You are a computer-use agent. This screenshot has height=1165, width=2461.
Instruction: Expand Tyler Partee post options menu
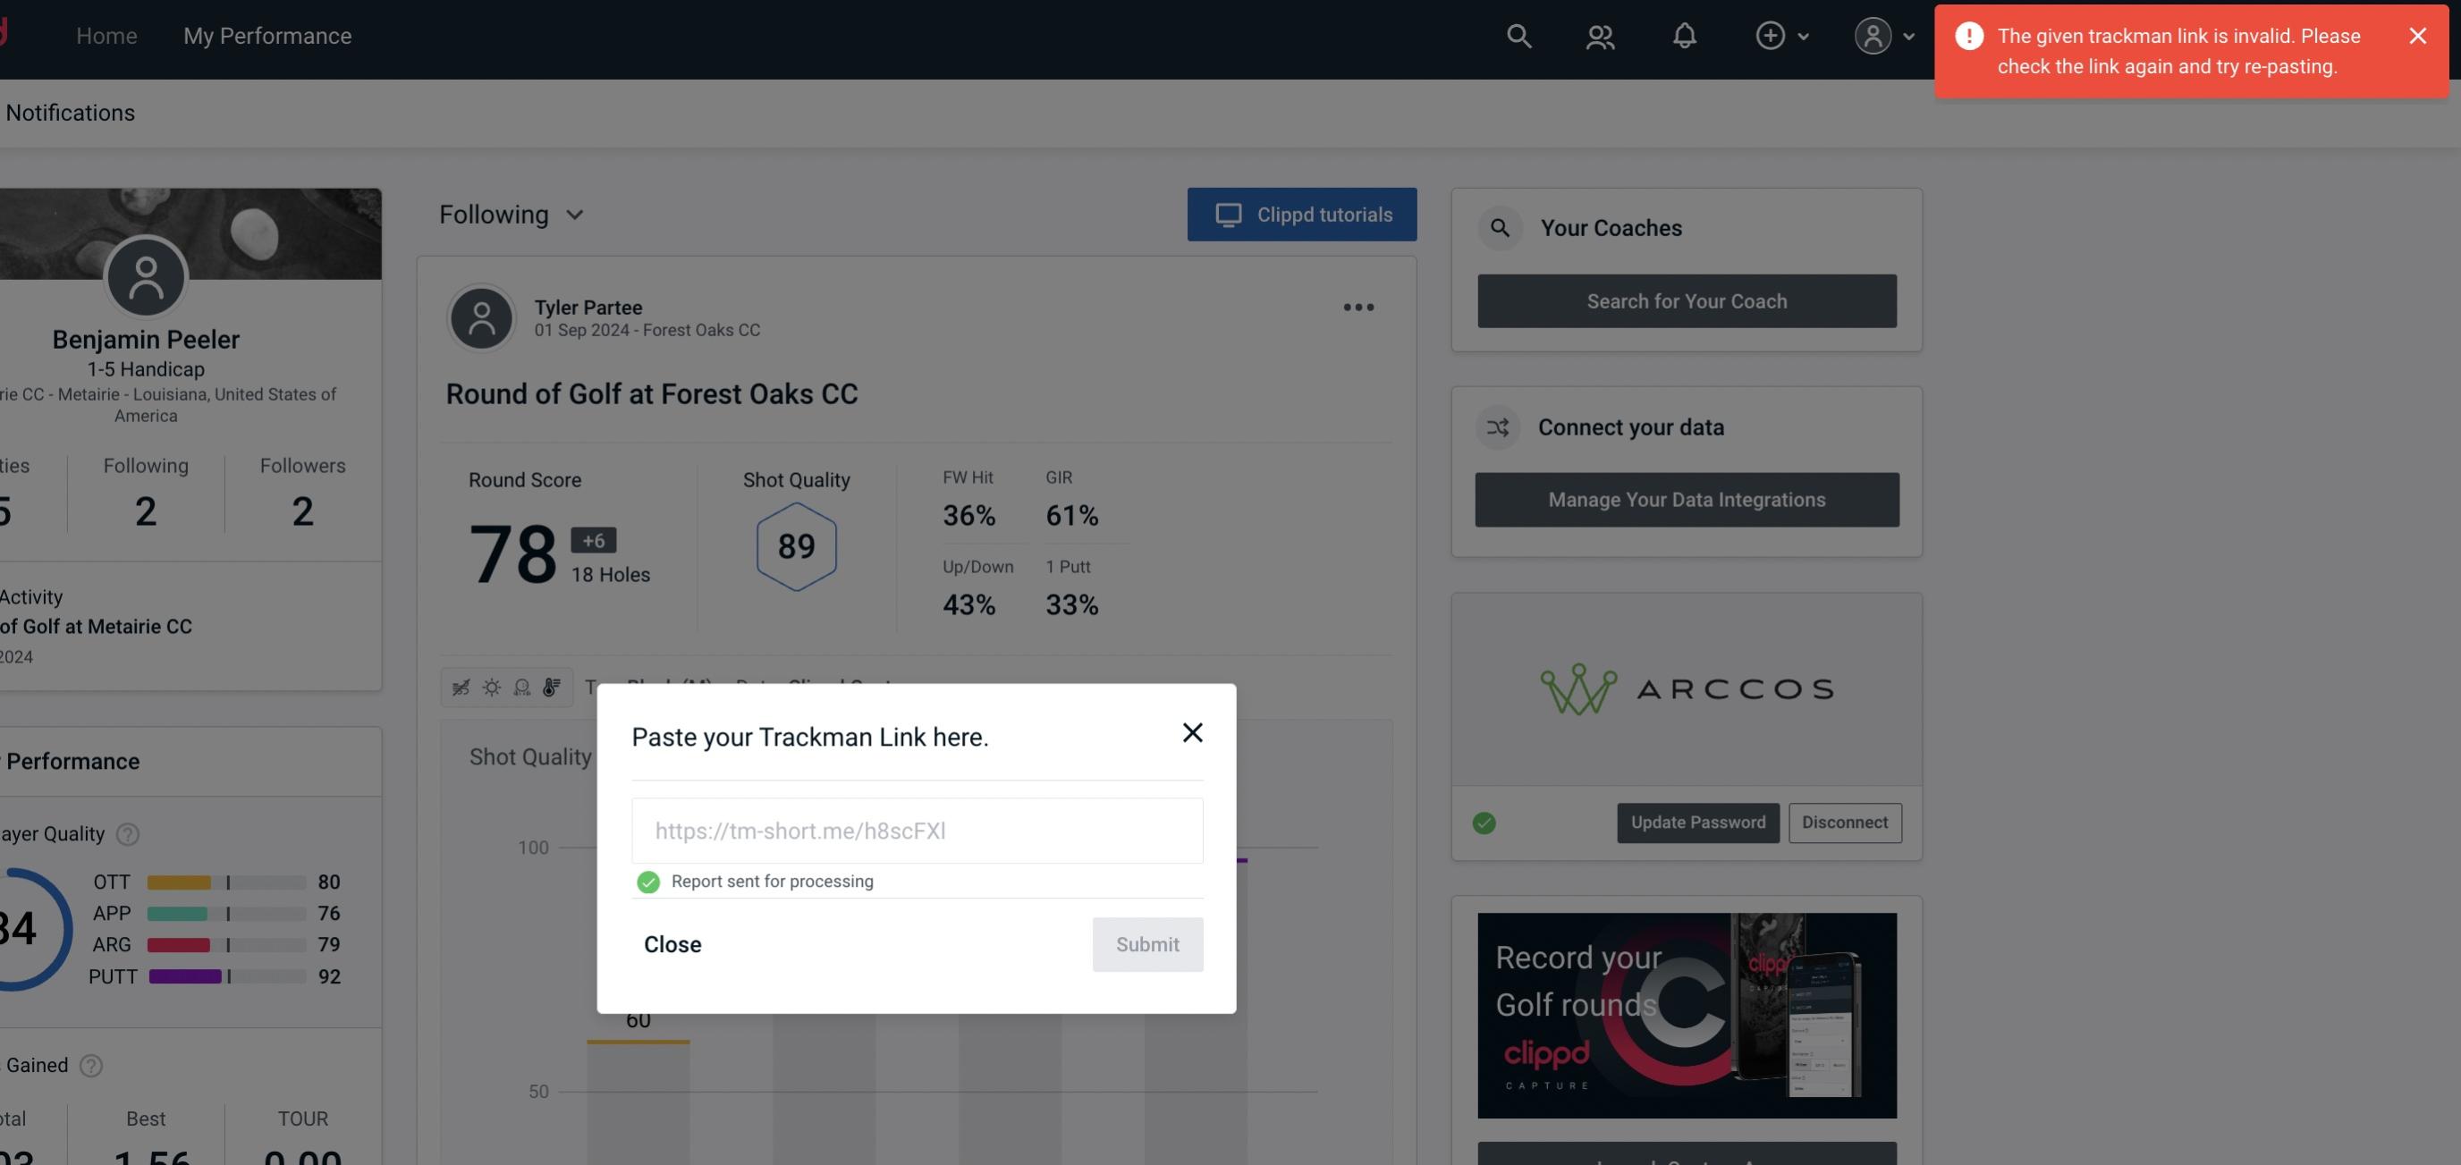[1357, 308]
